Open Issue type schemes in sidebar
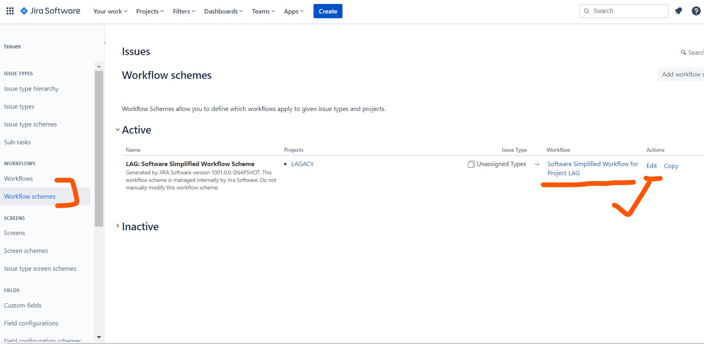The width and height of the screenshot is (704, 344). tap(31, 124)
